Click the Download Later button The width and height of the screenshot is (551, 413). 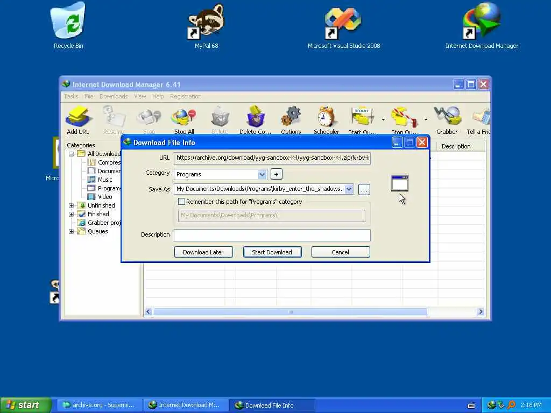pos(203,252)
